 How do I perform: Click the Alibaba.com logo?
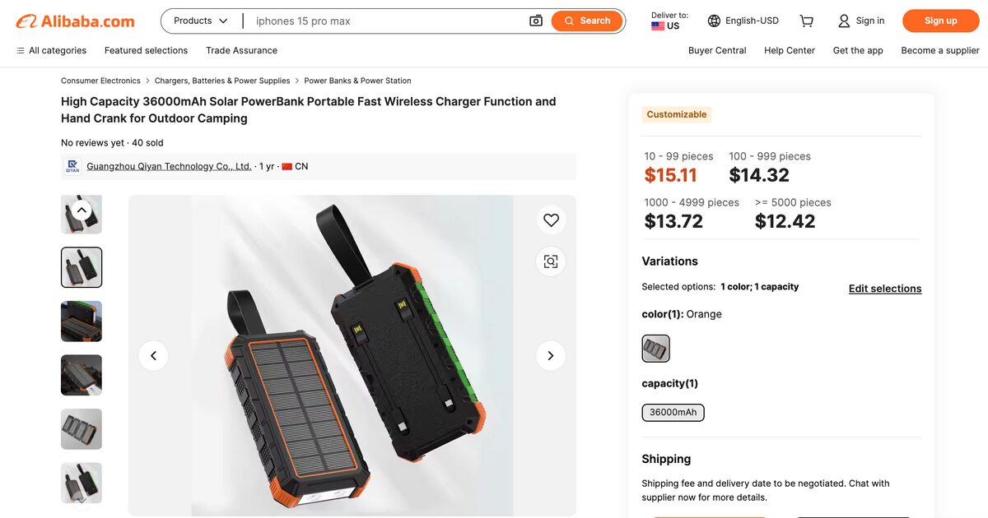74,21
